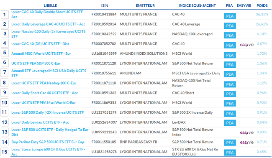The height and width of the screenshot is (158, 272).
Task: Open Bnp Paribas Easy S&P 500 ETF link
Action: click(x=48, y=142)
